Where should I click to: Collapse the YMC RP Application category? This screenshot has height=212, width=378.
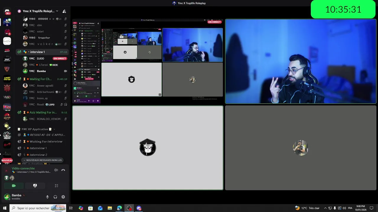37,129
